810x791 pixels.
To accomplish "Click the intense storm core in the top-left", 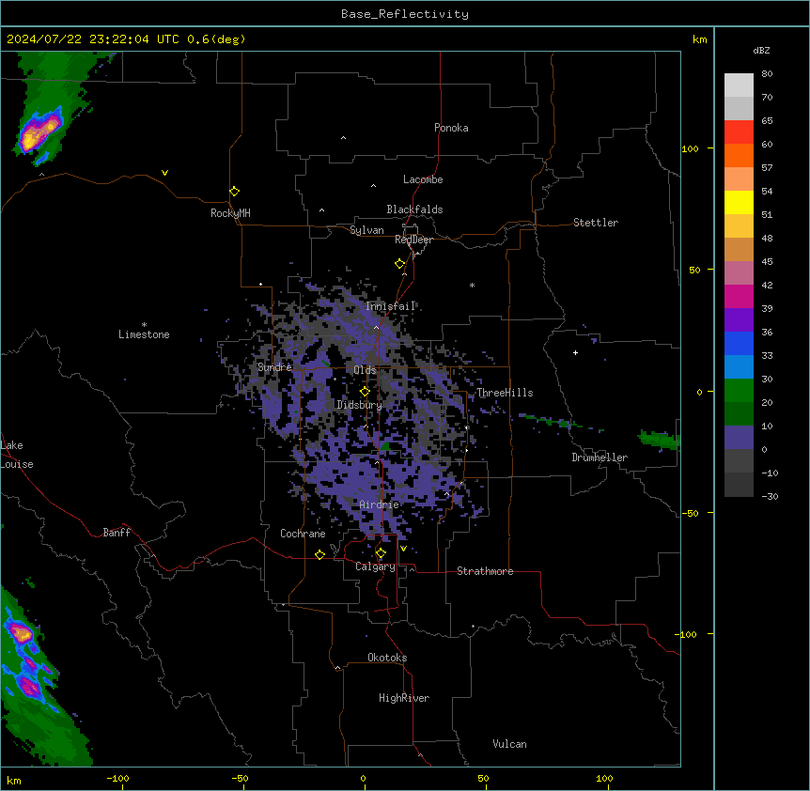I will click(39, 131).
